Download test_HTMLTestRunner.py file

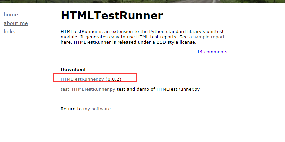point(88,89)
